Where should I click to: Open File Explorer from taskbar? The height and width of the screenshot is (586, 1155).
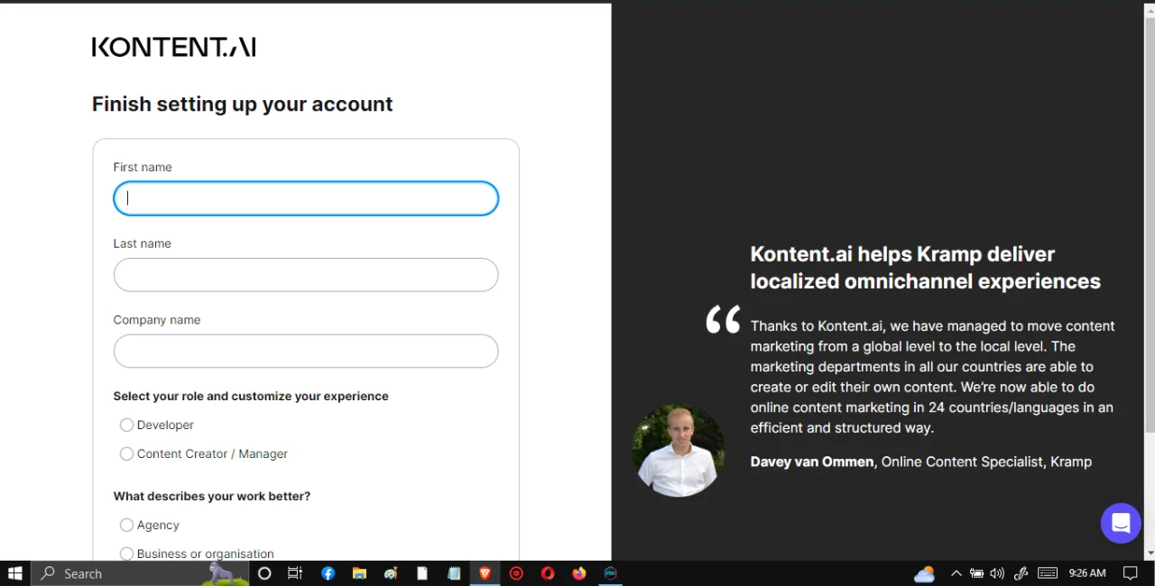pyautogui.click(x=359, y=573)
